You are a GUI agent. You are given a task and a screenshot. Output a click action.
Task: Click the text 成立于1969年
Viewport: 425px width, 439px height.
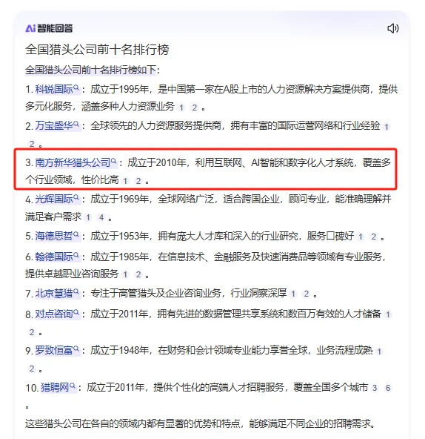(x=119, y=199)
